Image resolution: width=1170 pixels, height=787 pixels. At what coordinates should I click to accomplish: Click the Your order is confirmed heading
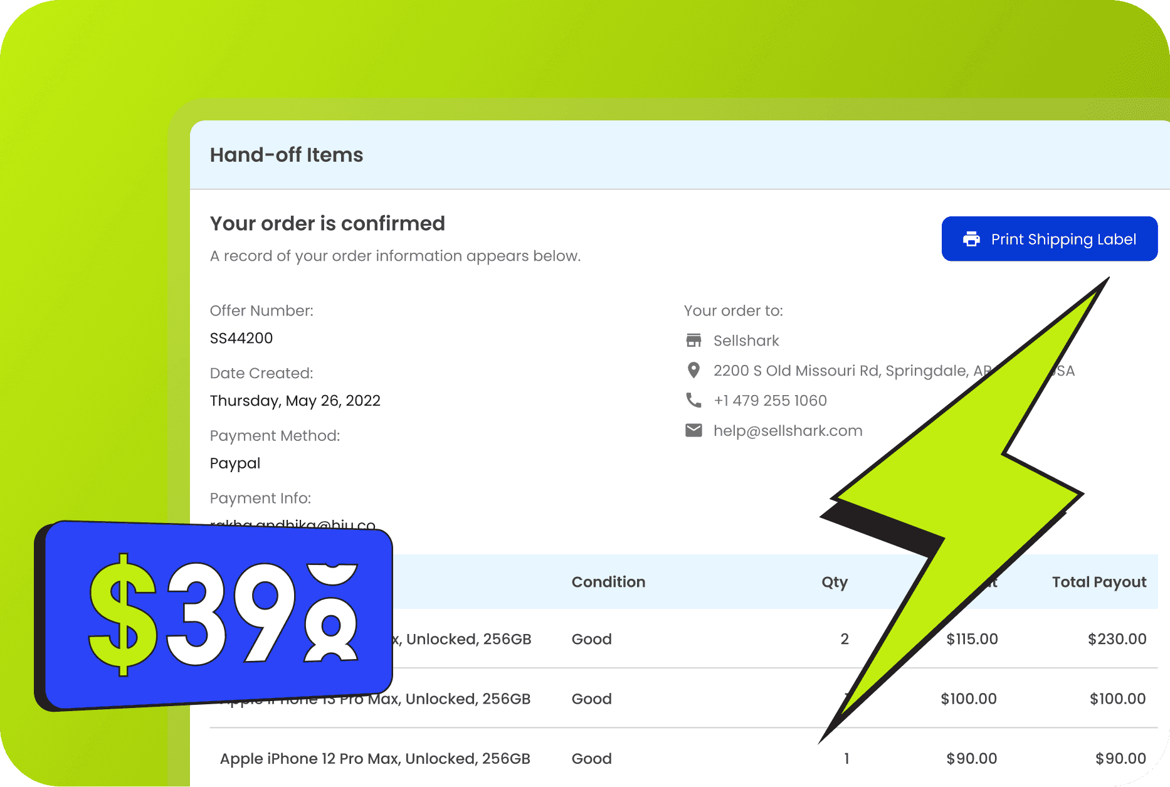[x=327, y=223]
